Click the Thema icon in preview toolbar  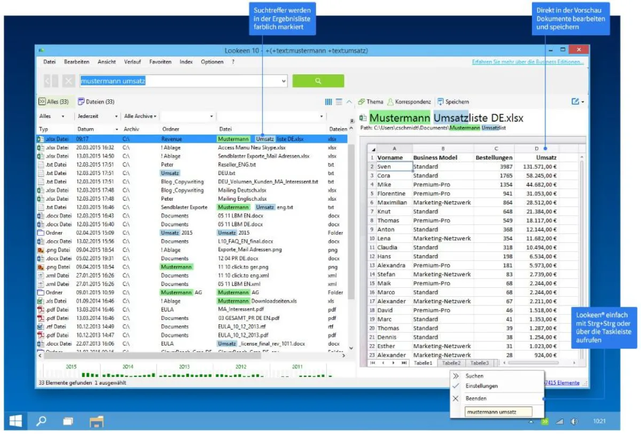point(362,101)
